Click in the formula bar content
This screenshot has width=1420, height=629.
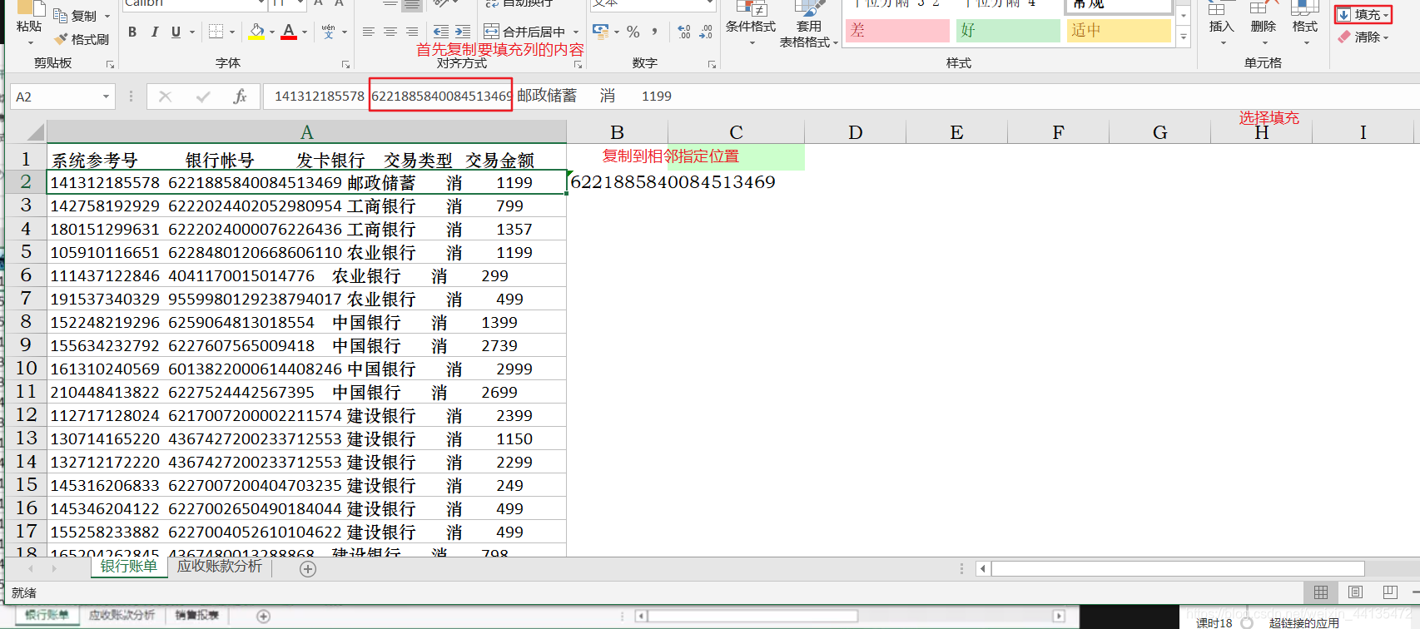pyautogui.click(x=841, y=97)
